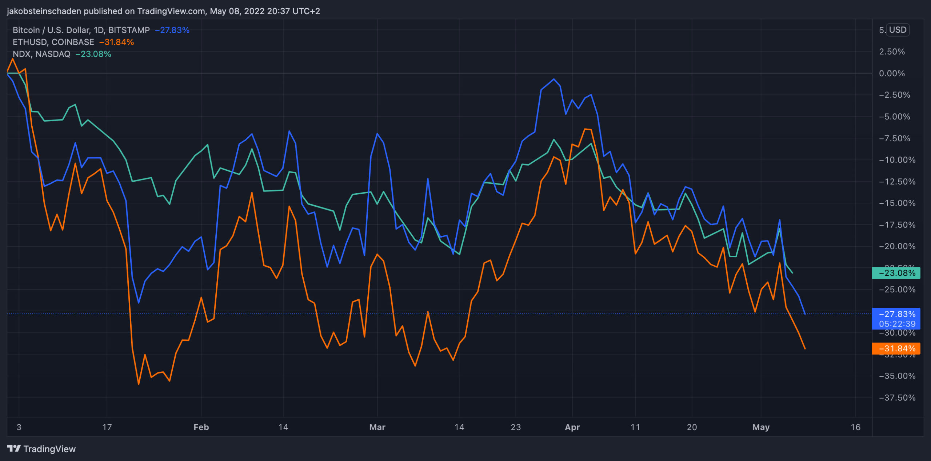
Task: Click the 2.50% price scale label
Action: click(892, 52)
